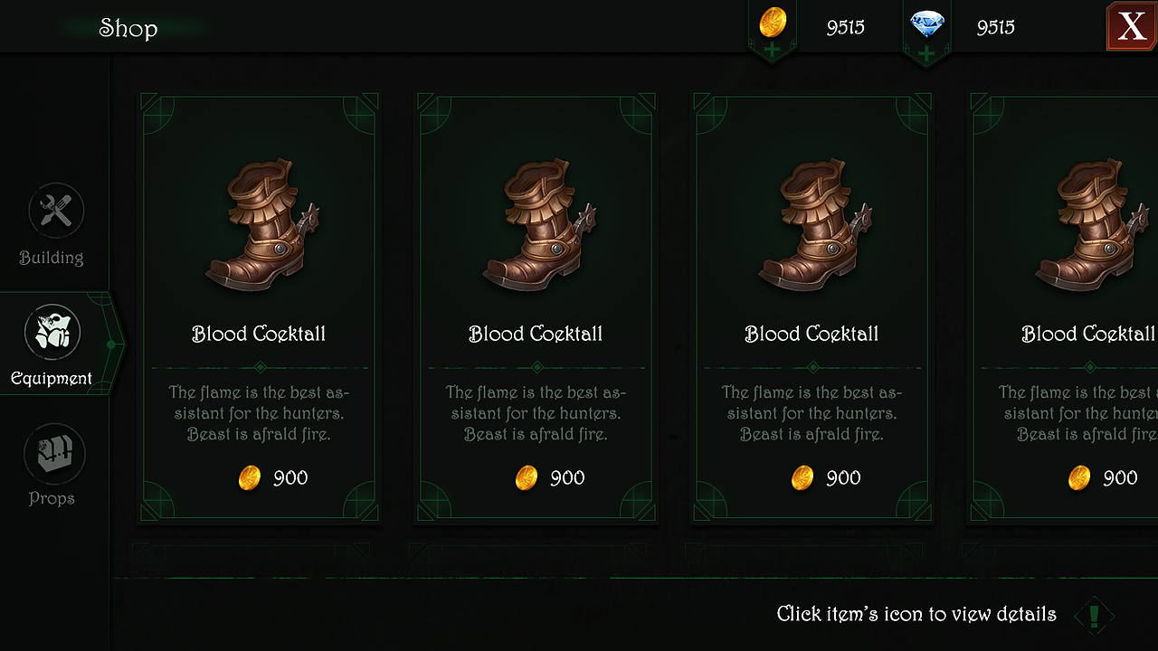Click the 900 coin price on second card
1158x651 pixels.
click(567, 478)
